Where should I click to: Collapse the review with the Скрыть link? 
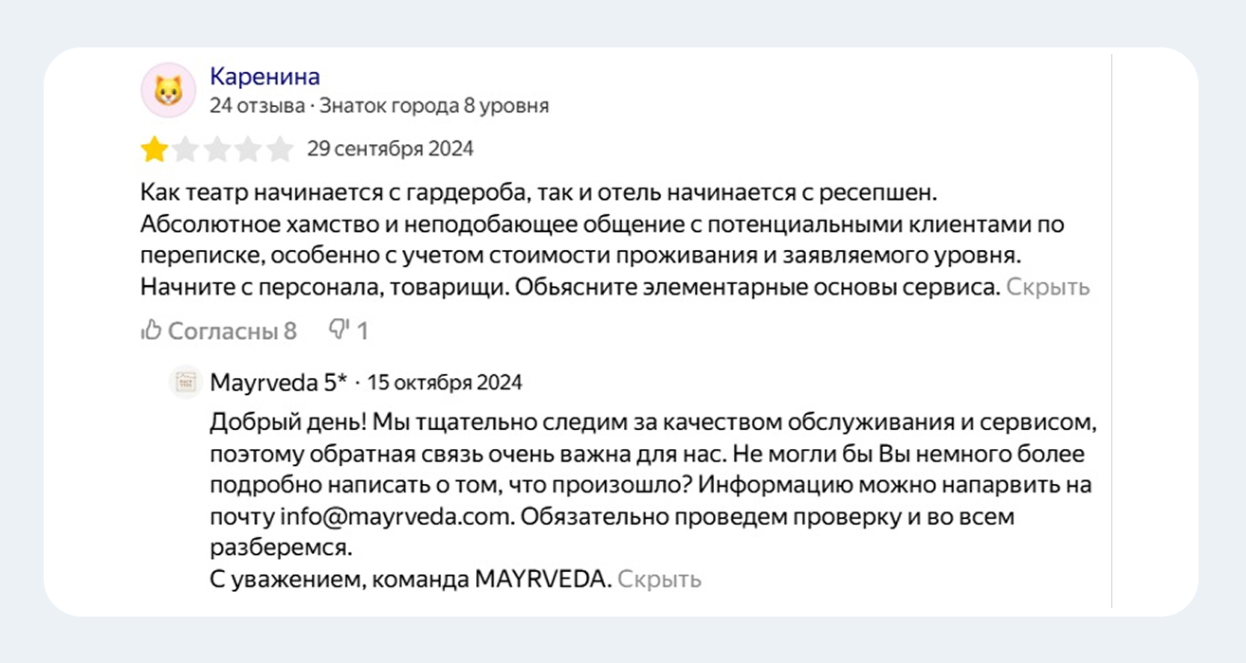[x=1049, y=287]
